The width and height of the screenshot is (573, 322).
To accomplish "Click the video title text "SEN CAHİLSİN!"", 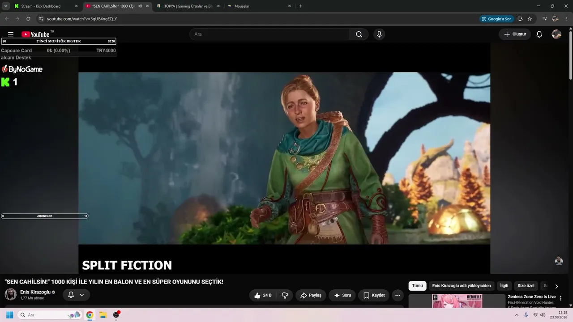I will [27, 282].
